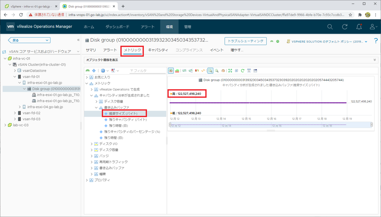Open the サマリ tab
Viewport: 381px width, 217px height.
(x=91, y=50)
